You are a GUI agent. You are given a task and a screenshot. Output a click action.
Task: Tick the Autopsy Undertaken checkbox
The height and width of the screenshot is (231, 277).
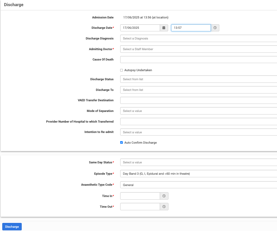tap(121, 70)
